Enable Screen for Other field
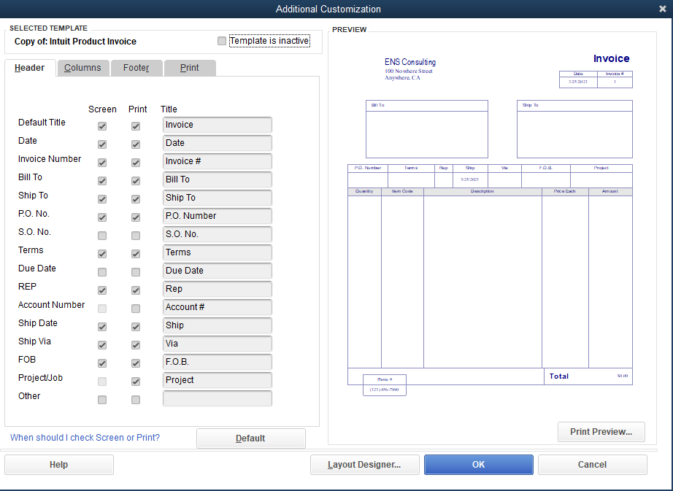Viewport: 673px width, 491px height. click(102, 400)
